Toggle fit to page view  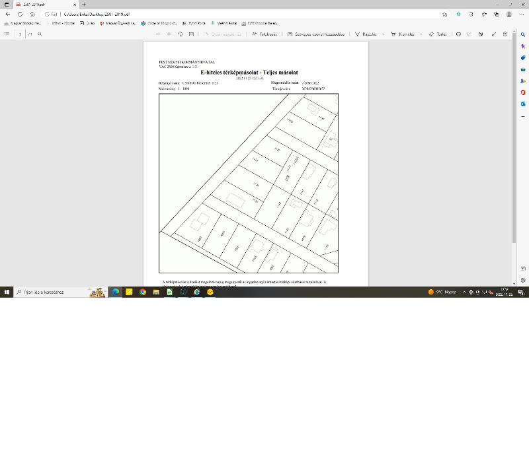click(191, 34)
